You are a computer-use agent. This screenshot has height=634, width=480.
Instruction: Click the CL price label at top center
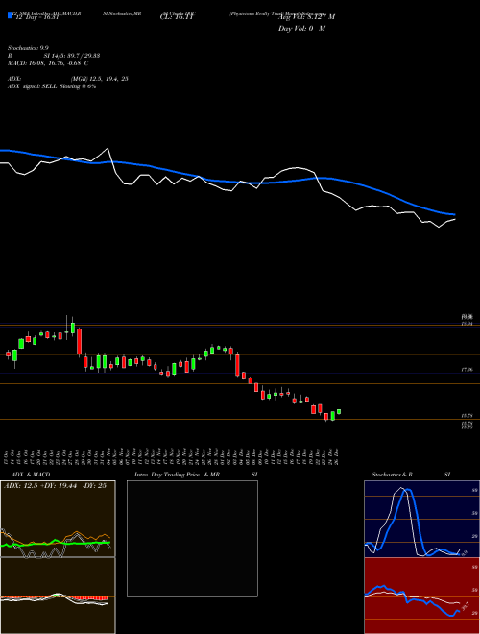pyautogui.click(x=177, y=17)
